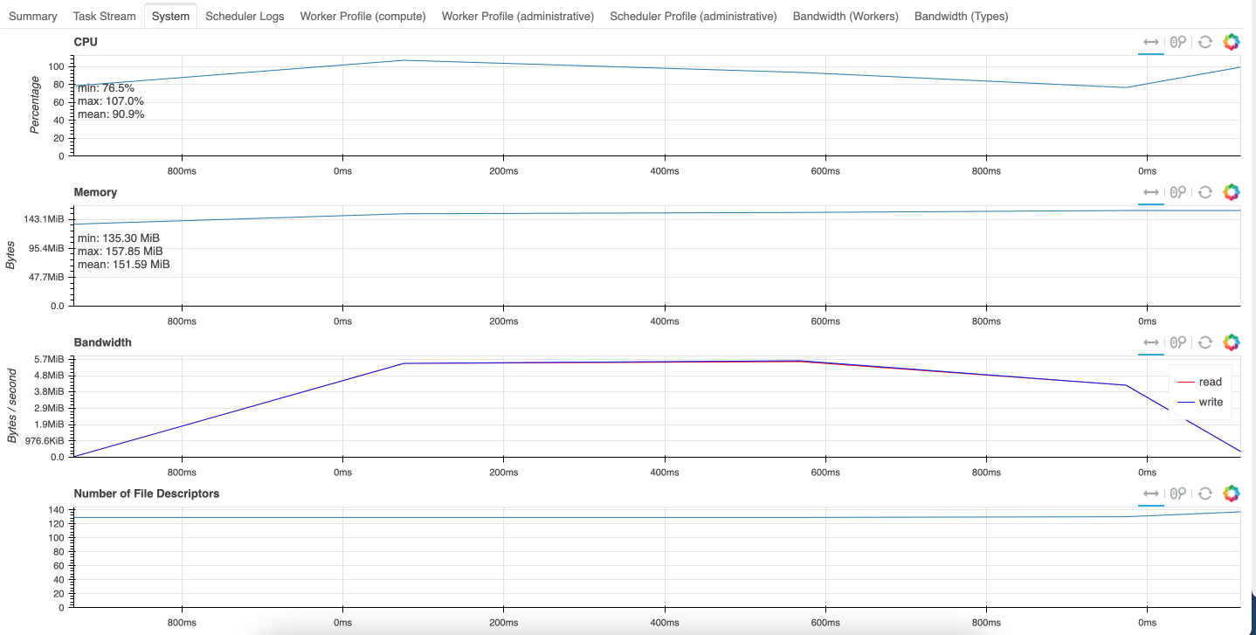Screen dimensions: 1256x635
Task: Switch to the Task Stream tab
Action: (105, 16)
